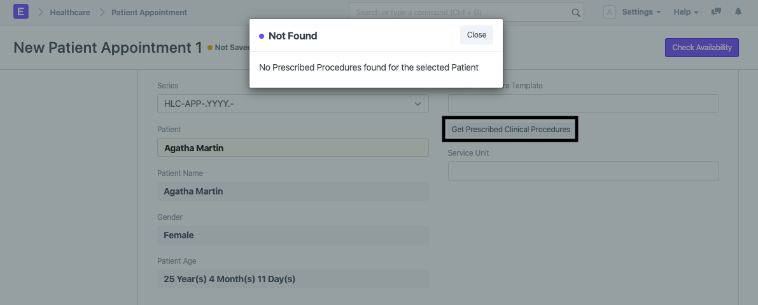Open the Series dropdown HLC-APP-.YYYY.-

[x=293, y=104]
